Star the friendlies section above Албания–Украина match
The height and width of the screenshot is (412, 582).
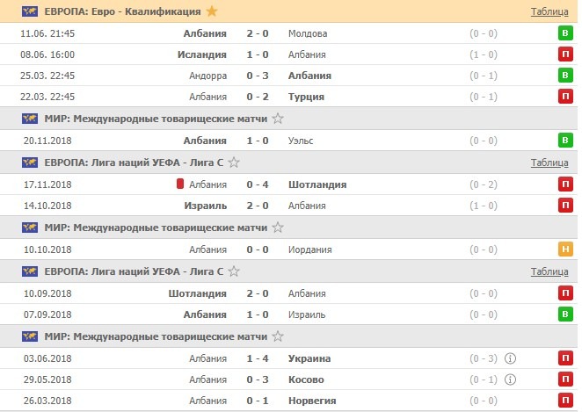click(278, 336)
